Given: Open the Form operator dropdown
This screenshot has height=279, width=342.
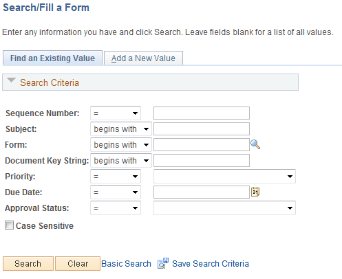Looking at the screenshot, I should 121,145.
